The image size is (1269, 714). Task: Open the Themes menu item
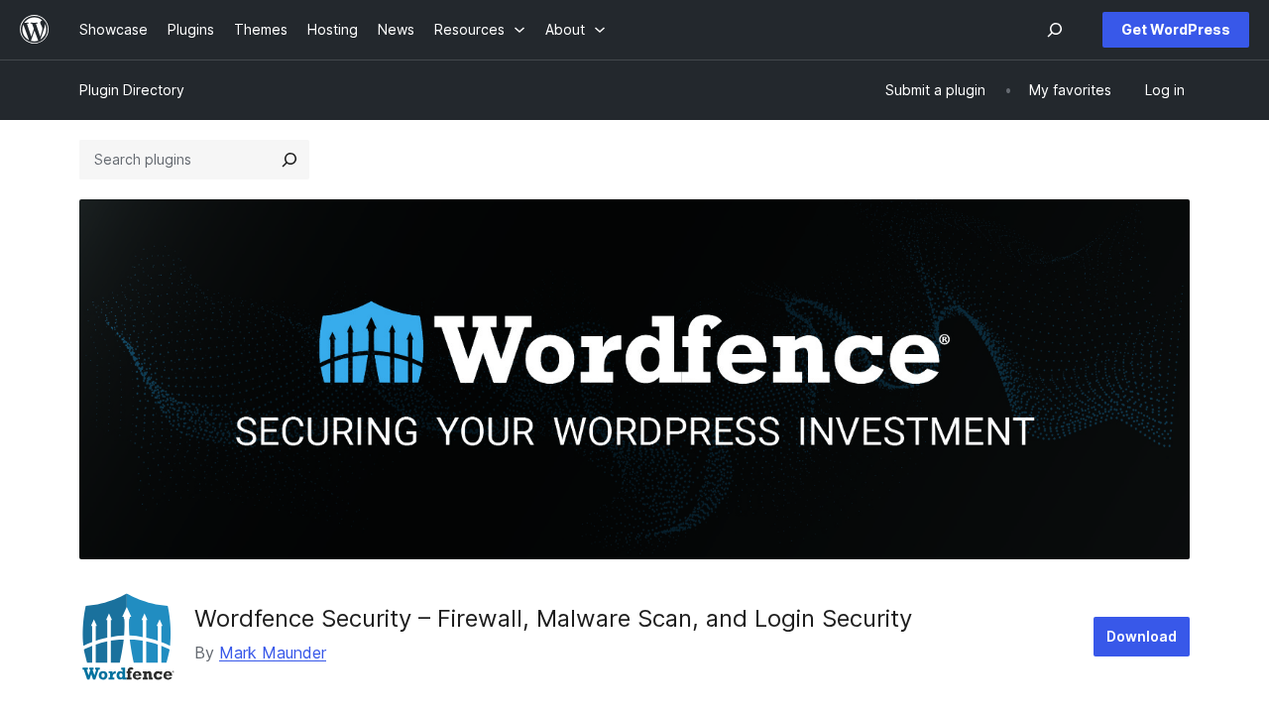tap(261, 30)
